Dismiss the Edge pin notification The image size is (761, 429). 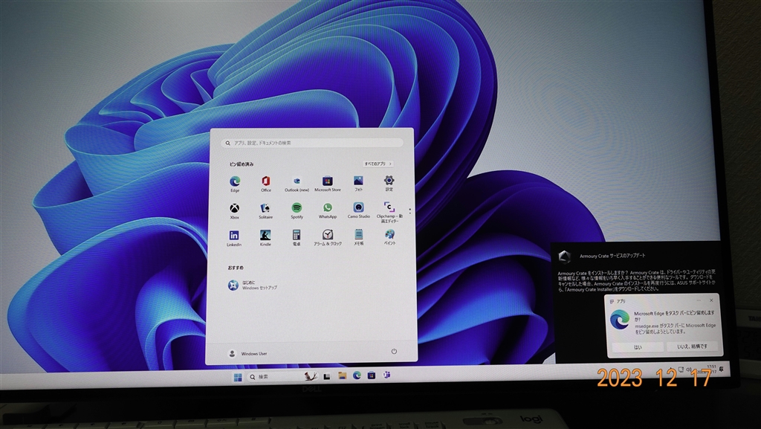(x=711, y=300)
